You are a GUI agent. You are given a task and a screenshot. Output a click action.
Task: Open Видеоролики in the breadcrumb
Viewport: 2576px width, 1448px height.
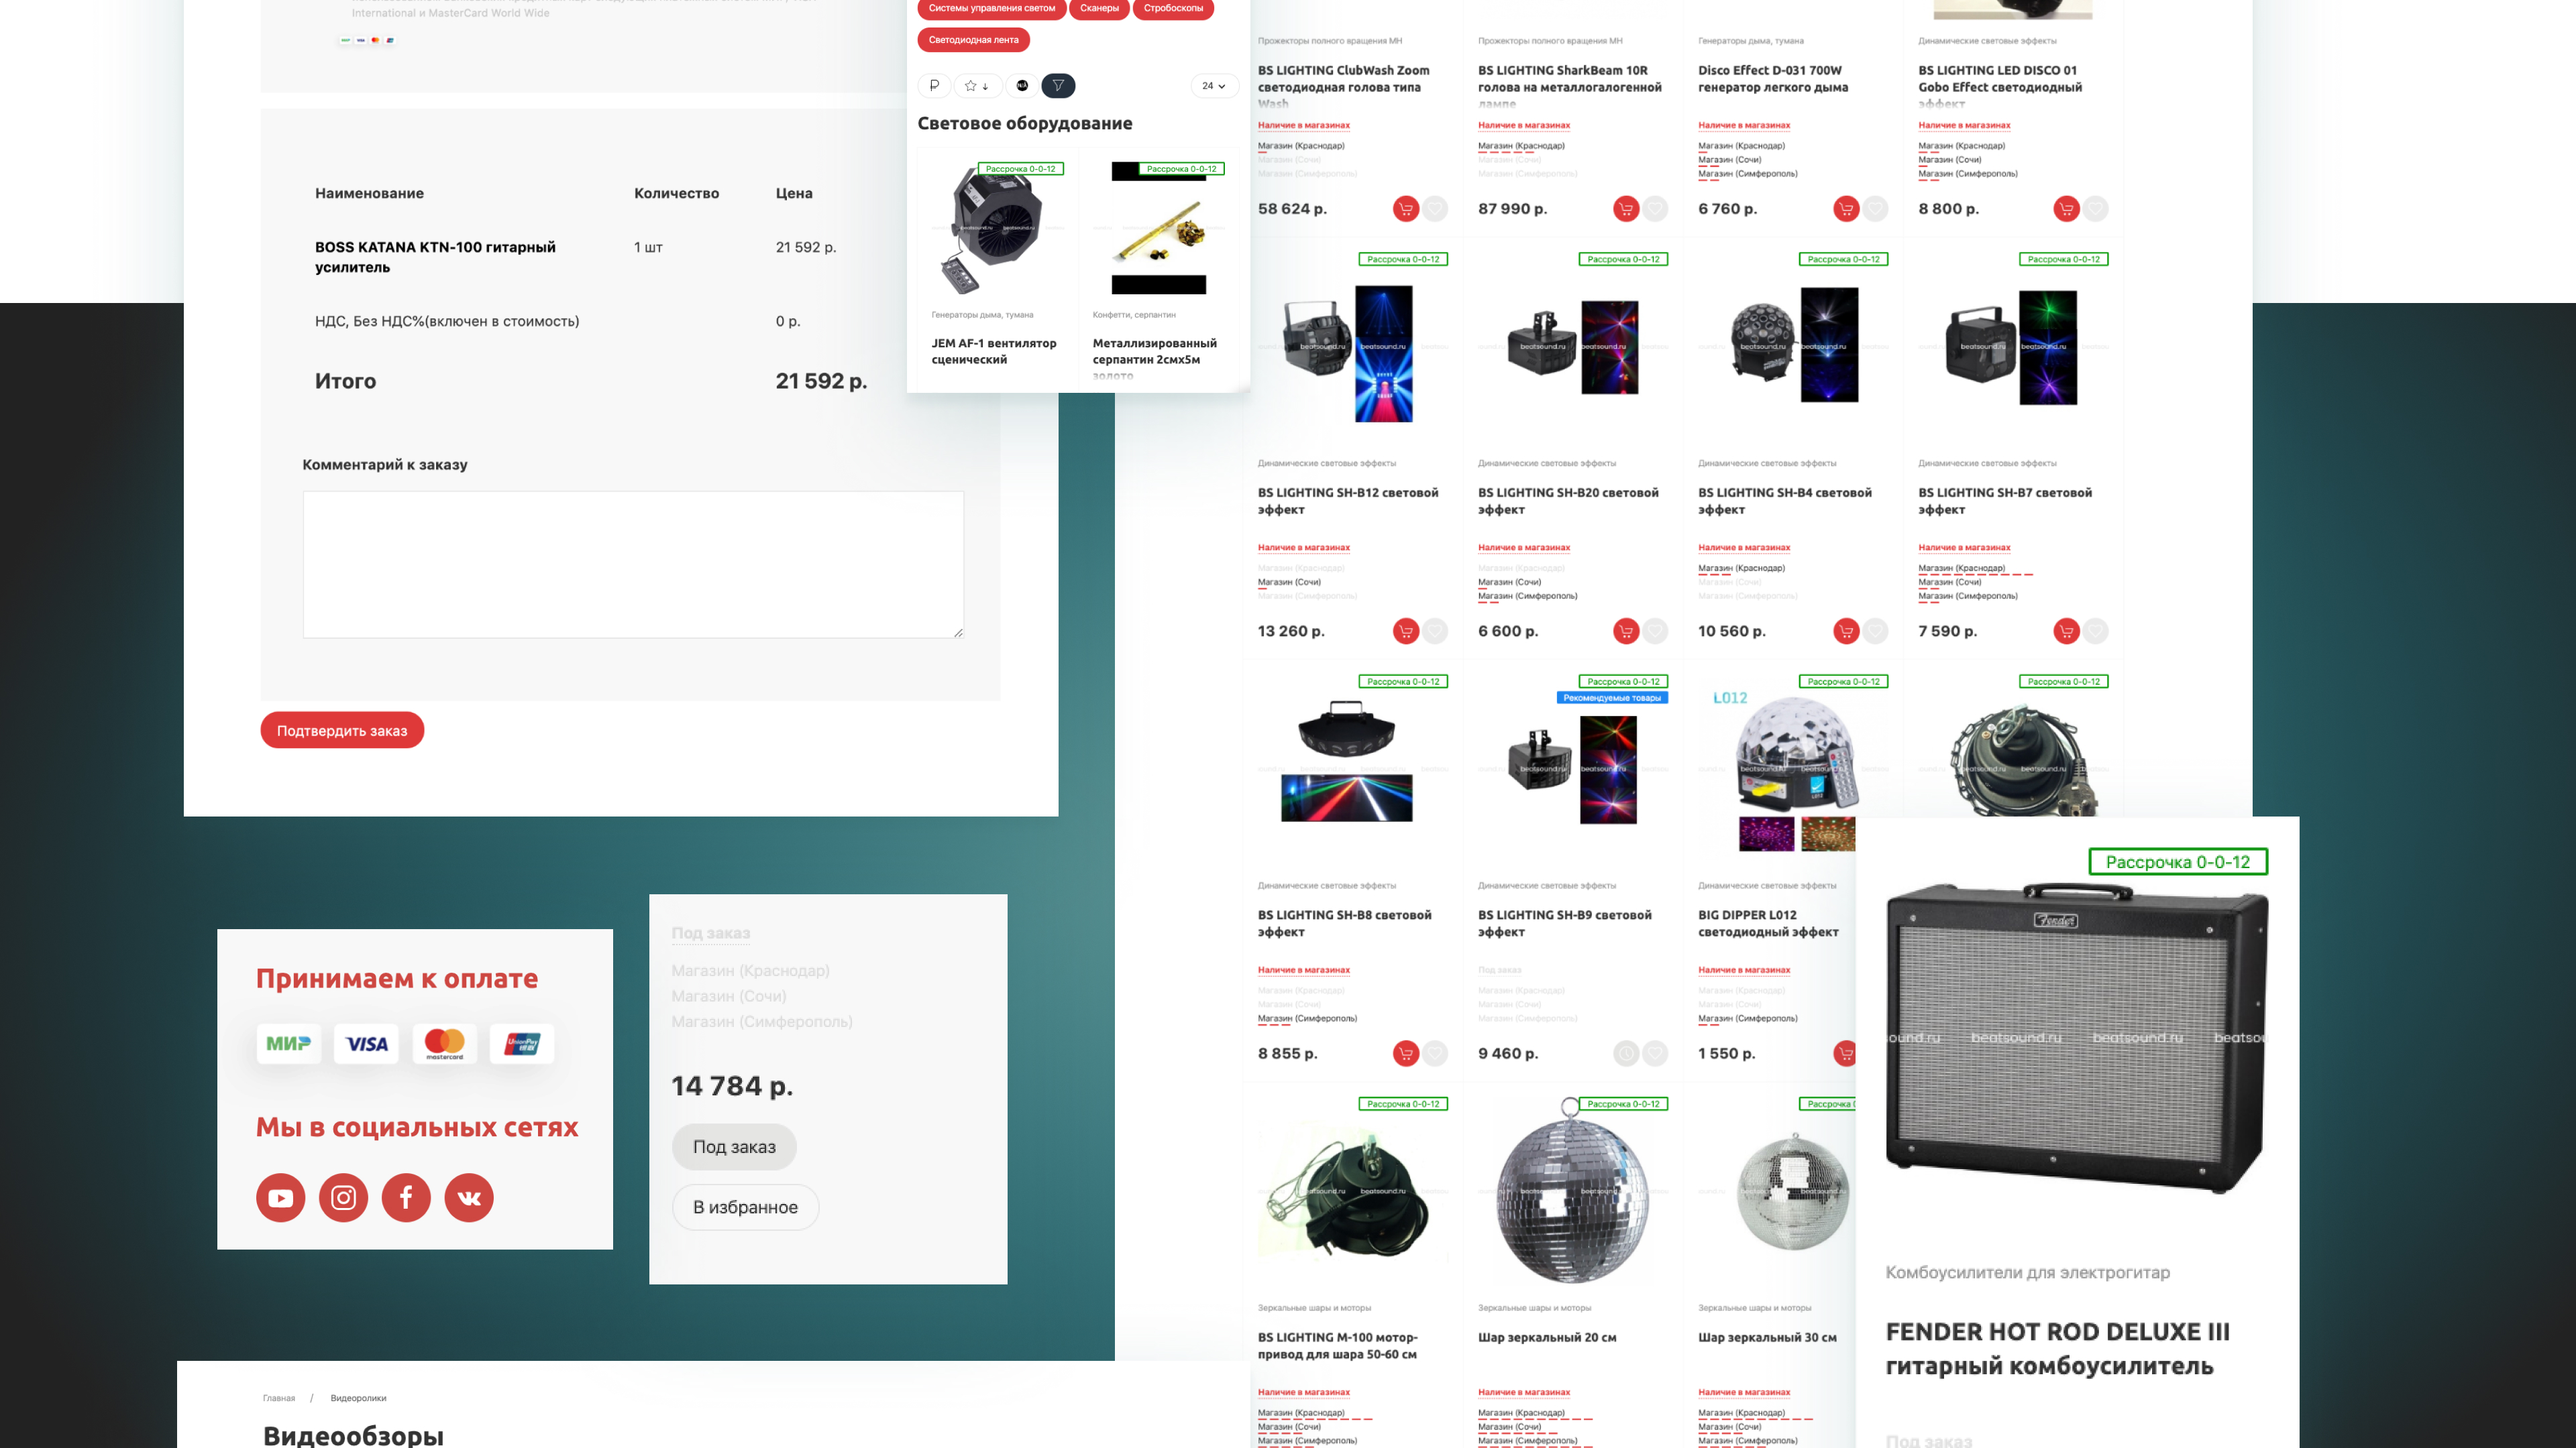(x=358, y=1398)
